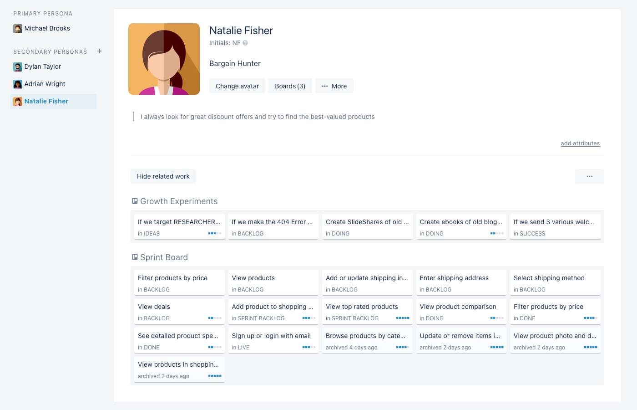Click Hide related work button
Viewport: 637px width, 410px height.
[x=163, y=176]
